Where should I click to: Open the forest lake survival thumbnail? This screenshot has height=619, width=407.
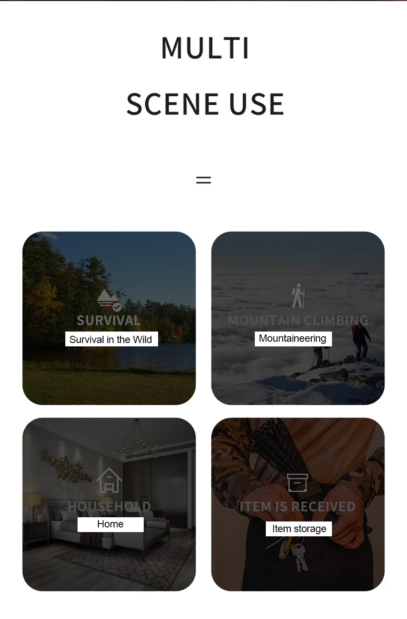pos(109,318)
